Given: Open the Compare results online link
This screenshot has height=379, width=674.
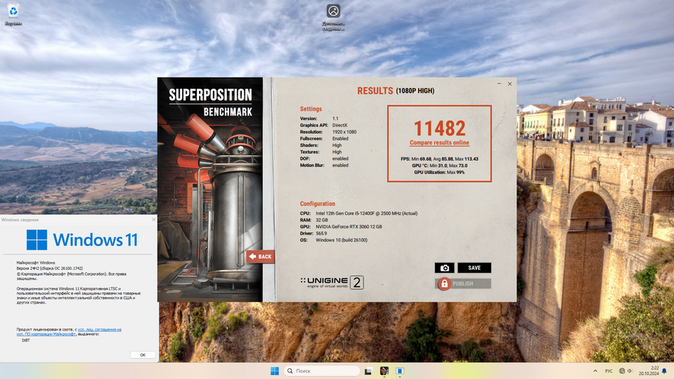Looking at the screenshot, I should pyautogui.click(x=440, y=142).
